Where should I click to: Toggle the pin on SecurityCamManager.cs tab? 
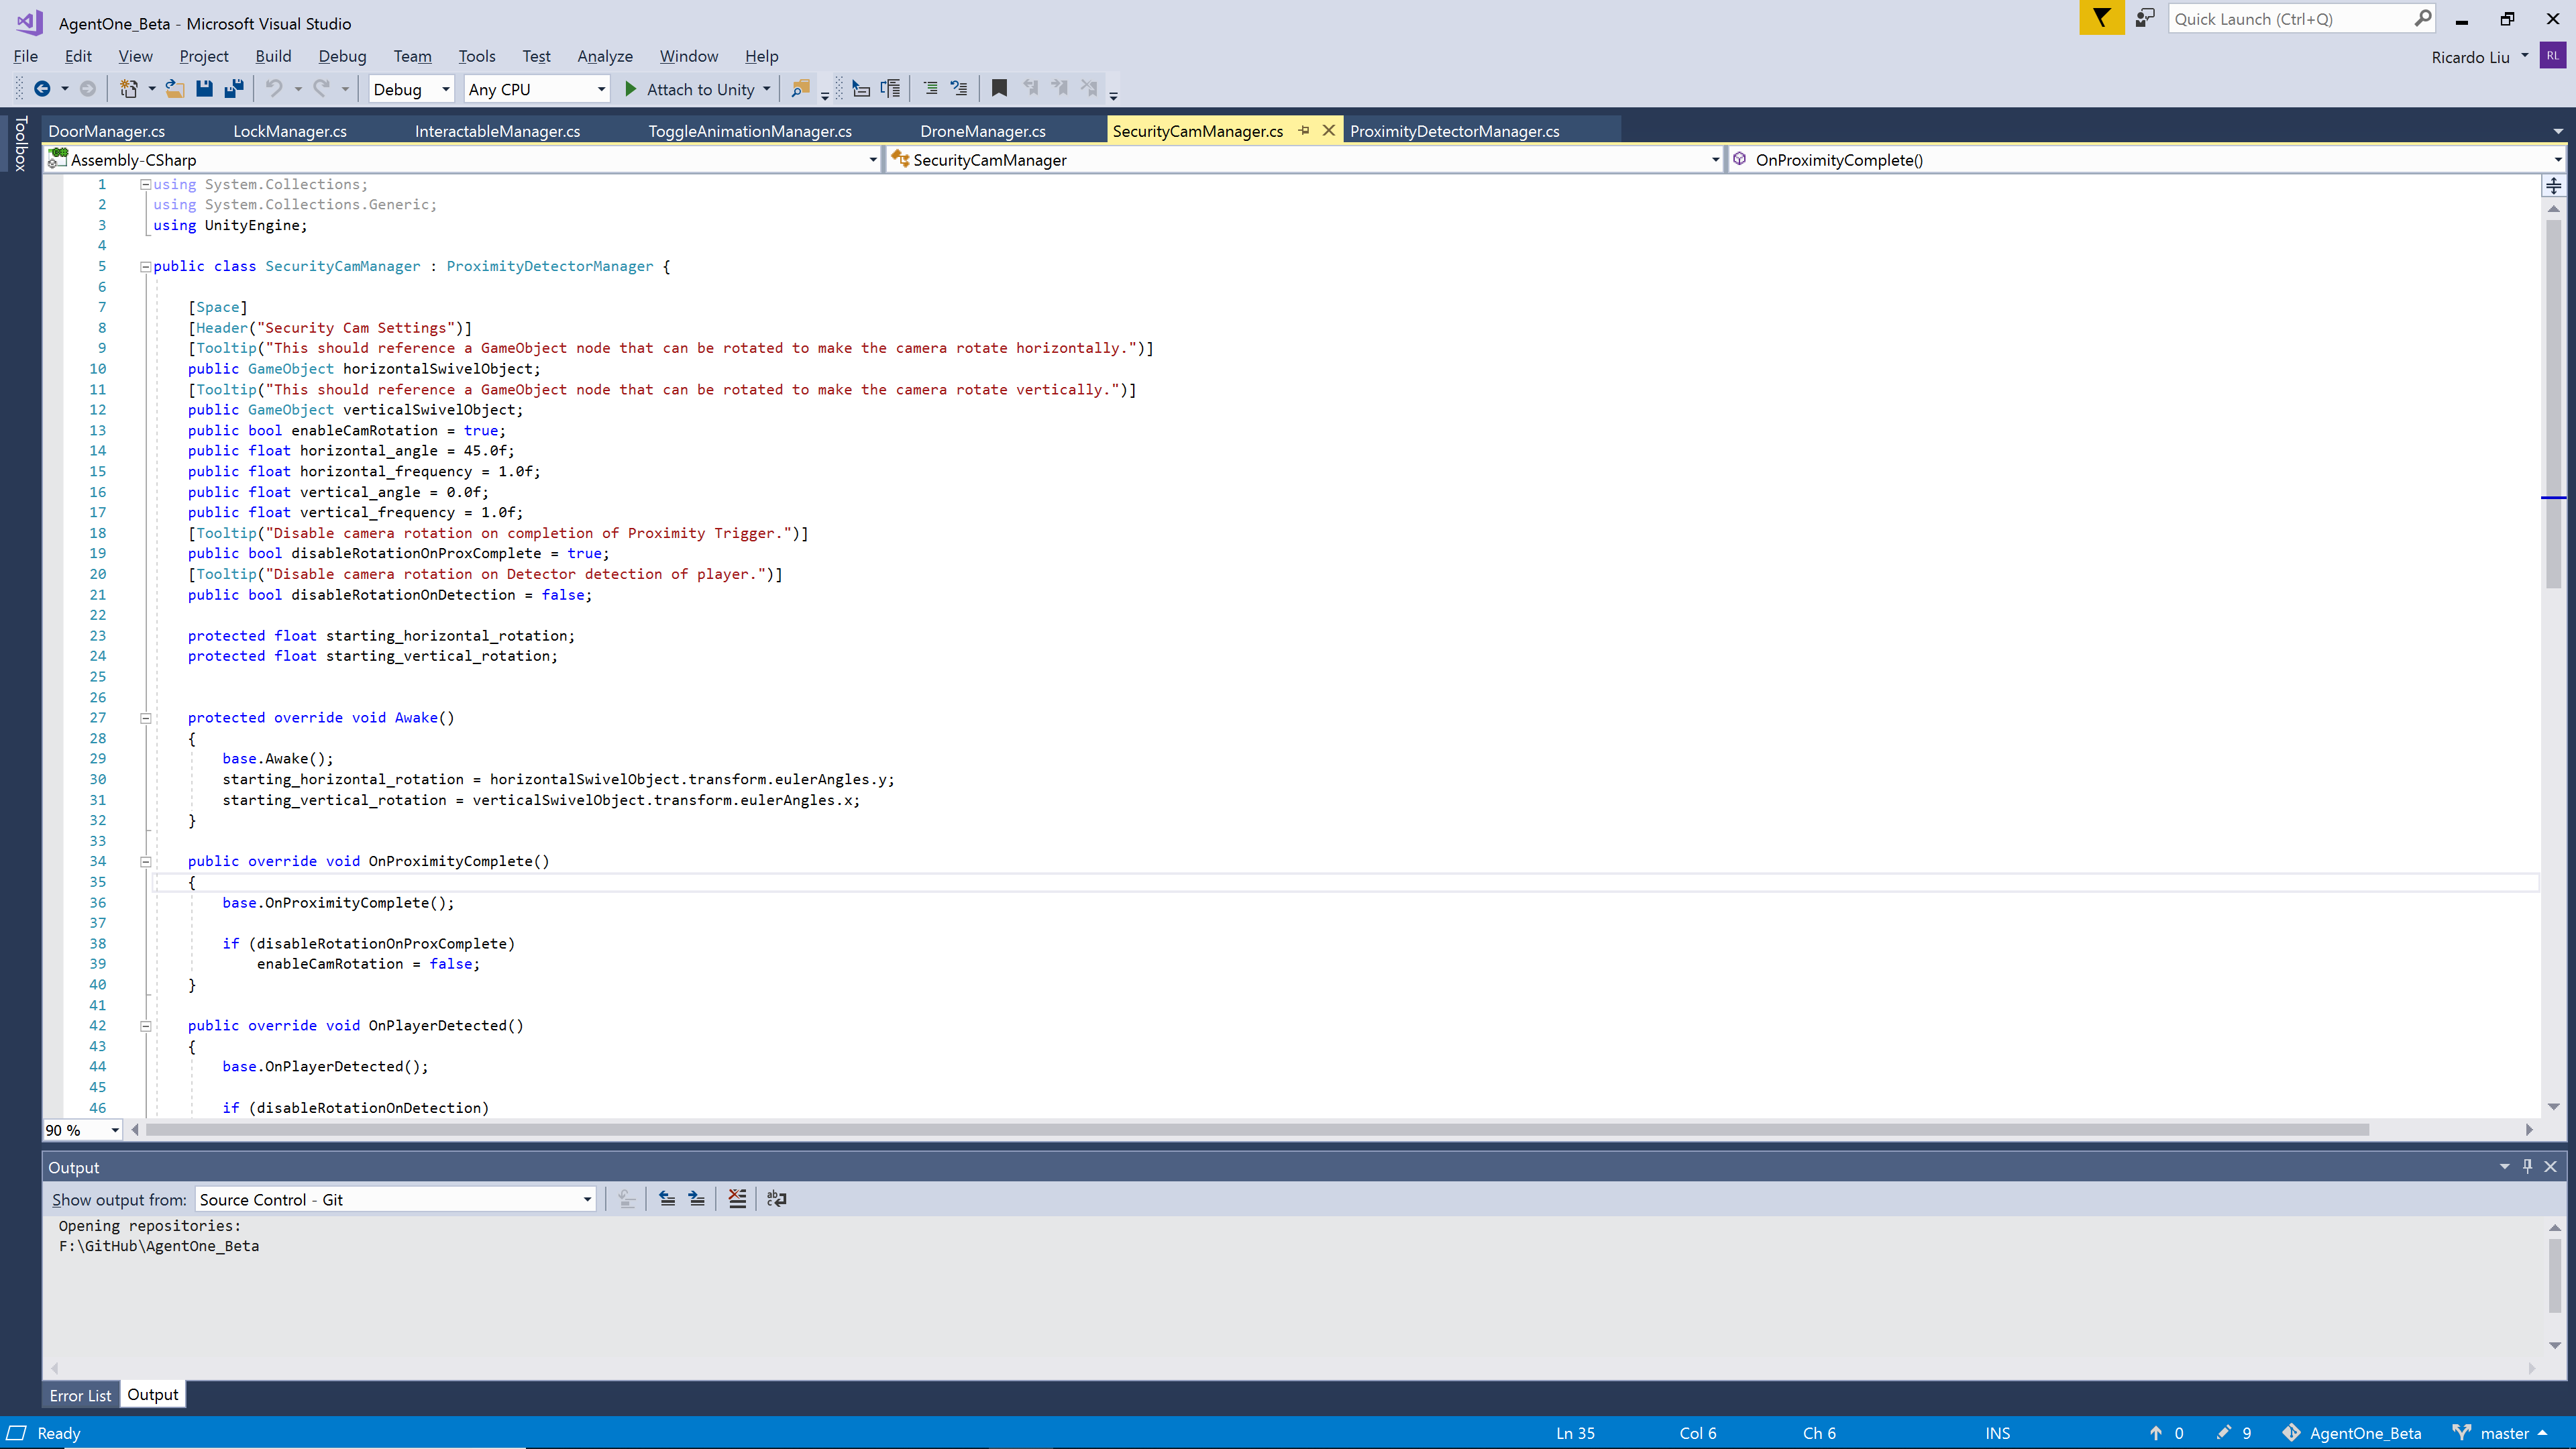(x=1304, y=131)
